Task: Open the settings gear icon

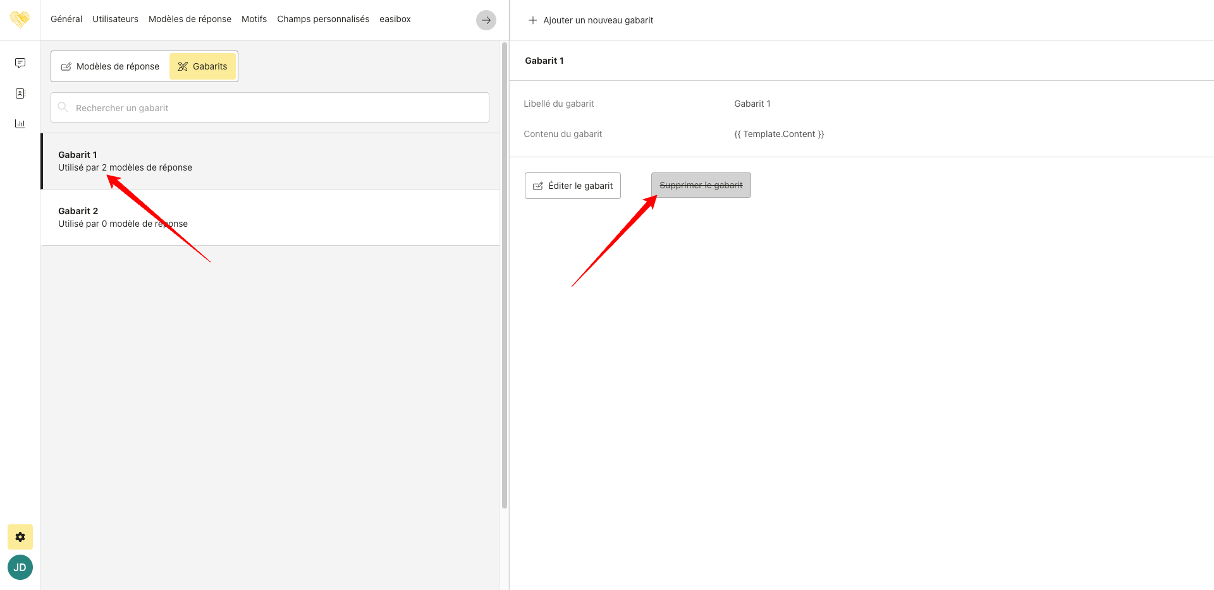Action: [20, 537]
